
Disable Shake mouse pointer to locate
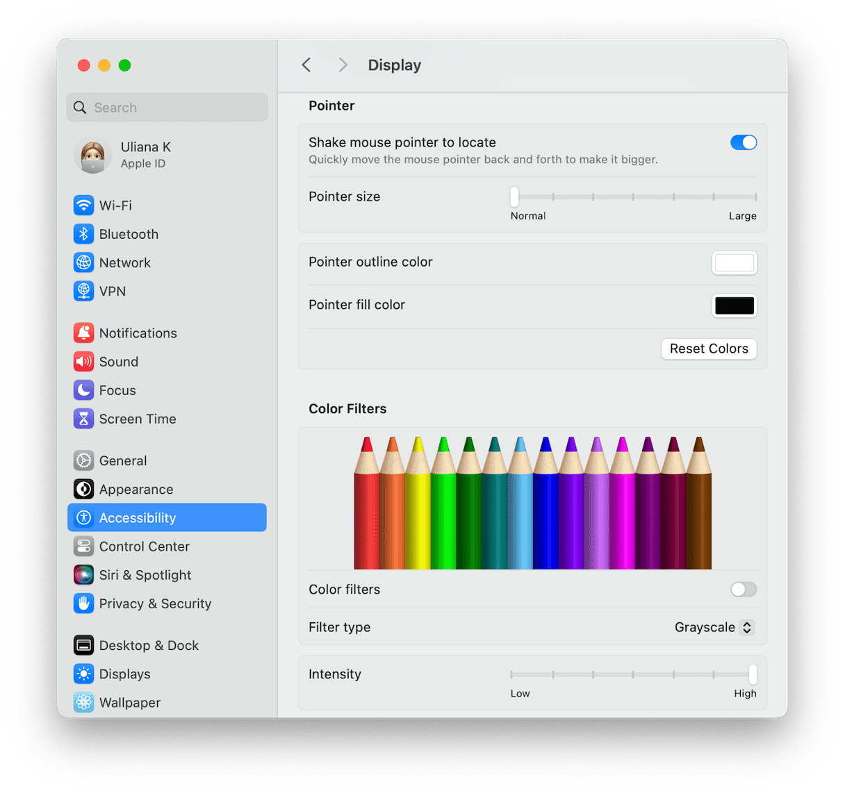pyautogui.click(x=744, y=142)
